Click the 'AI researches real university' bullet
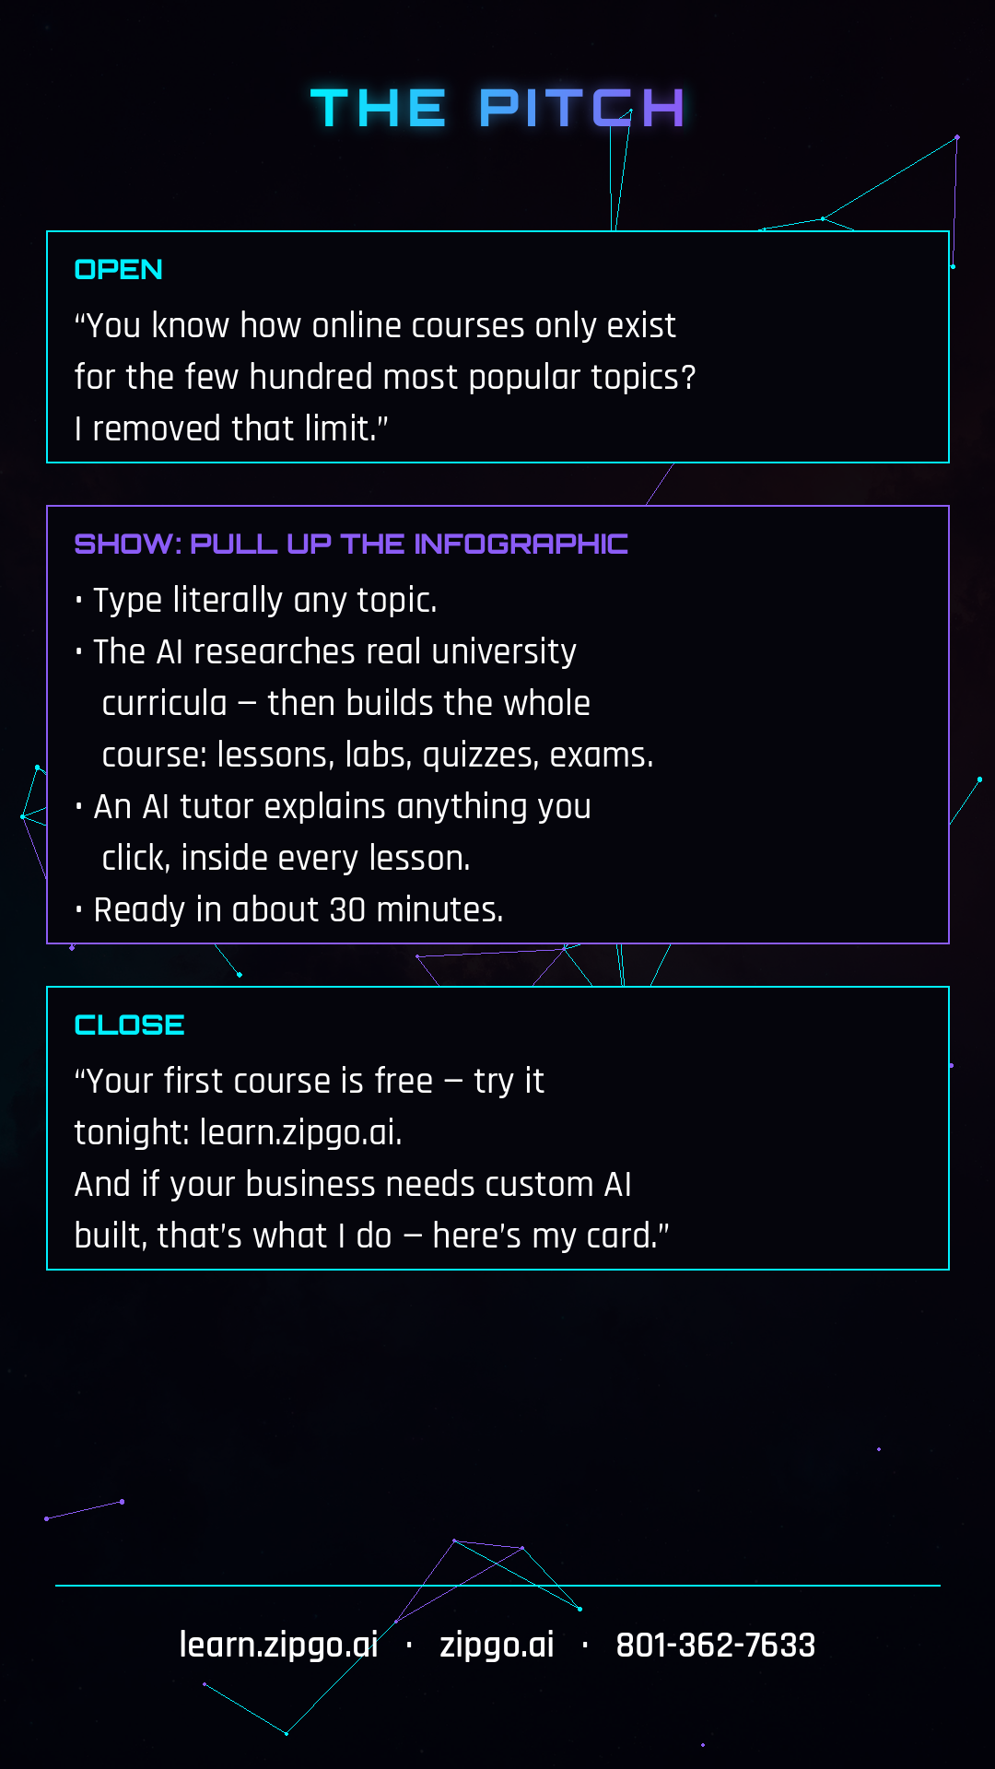The height and width of the screenshot is (1769, 995). [x=326, y=651]
